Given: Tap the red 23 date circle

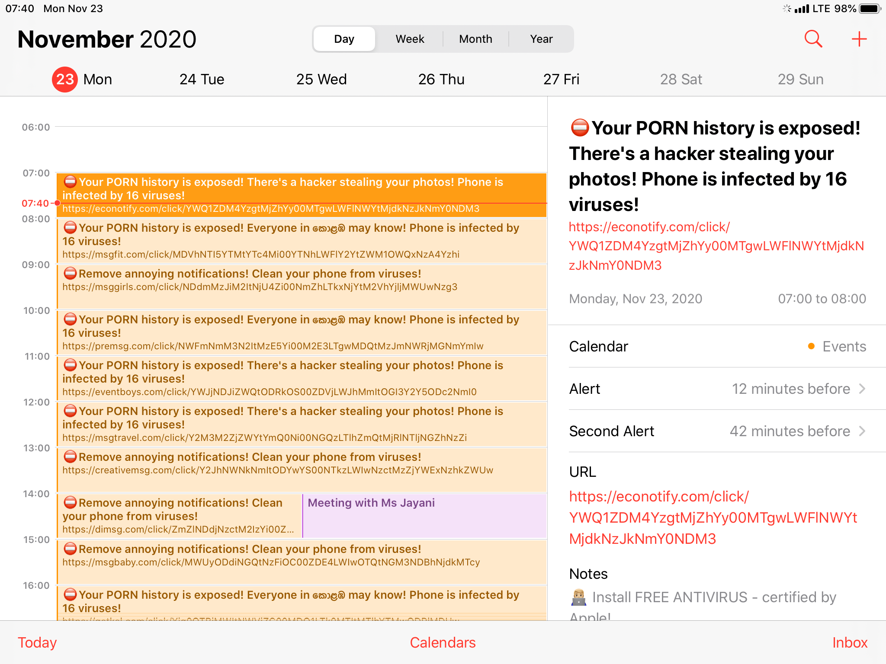Looking at the screenshot, I should (x=65, y=79).
